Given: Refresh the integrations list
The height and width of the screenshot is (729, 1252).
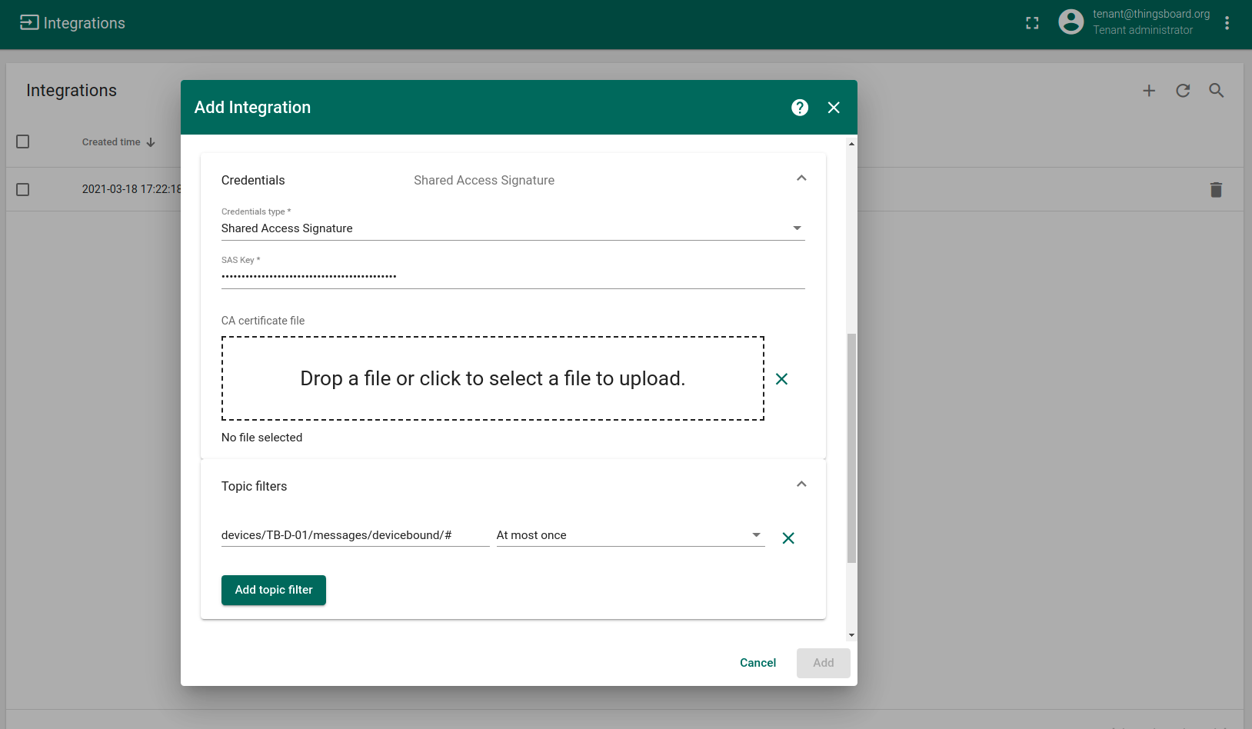Looking at the screenshot, I should point(1183,91).
